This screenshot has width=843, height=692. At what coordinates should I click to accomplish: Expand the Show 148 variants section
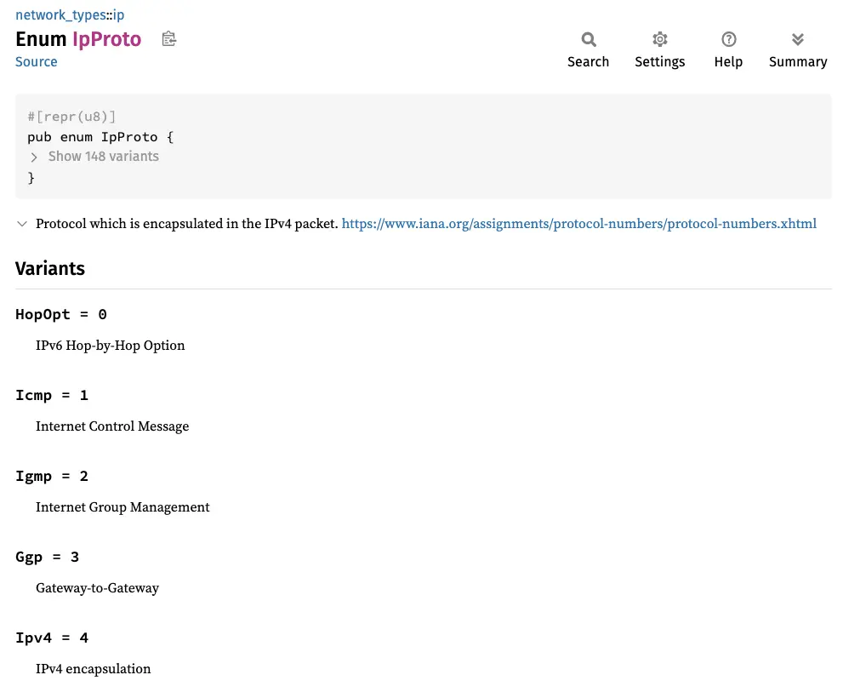(x=103, y=157)
